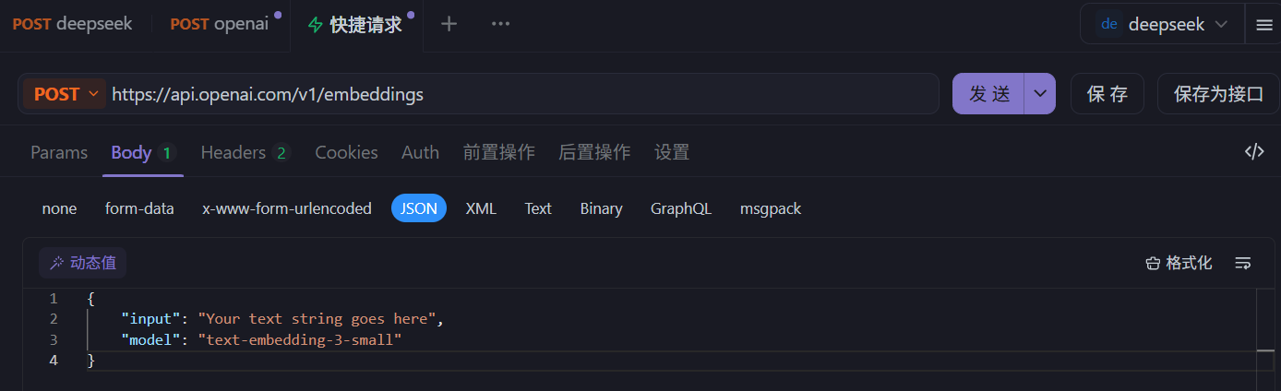The image size is (1281, 391).
Task: Select the Text body type
Action: pos(538,208)
